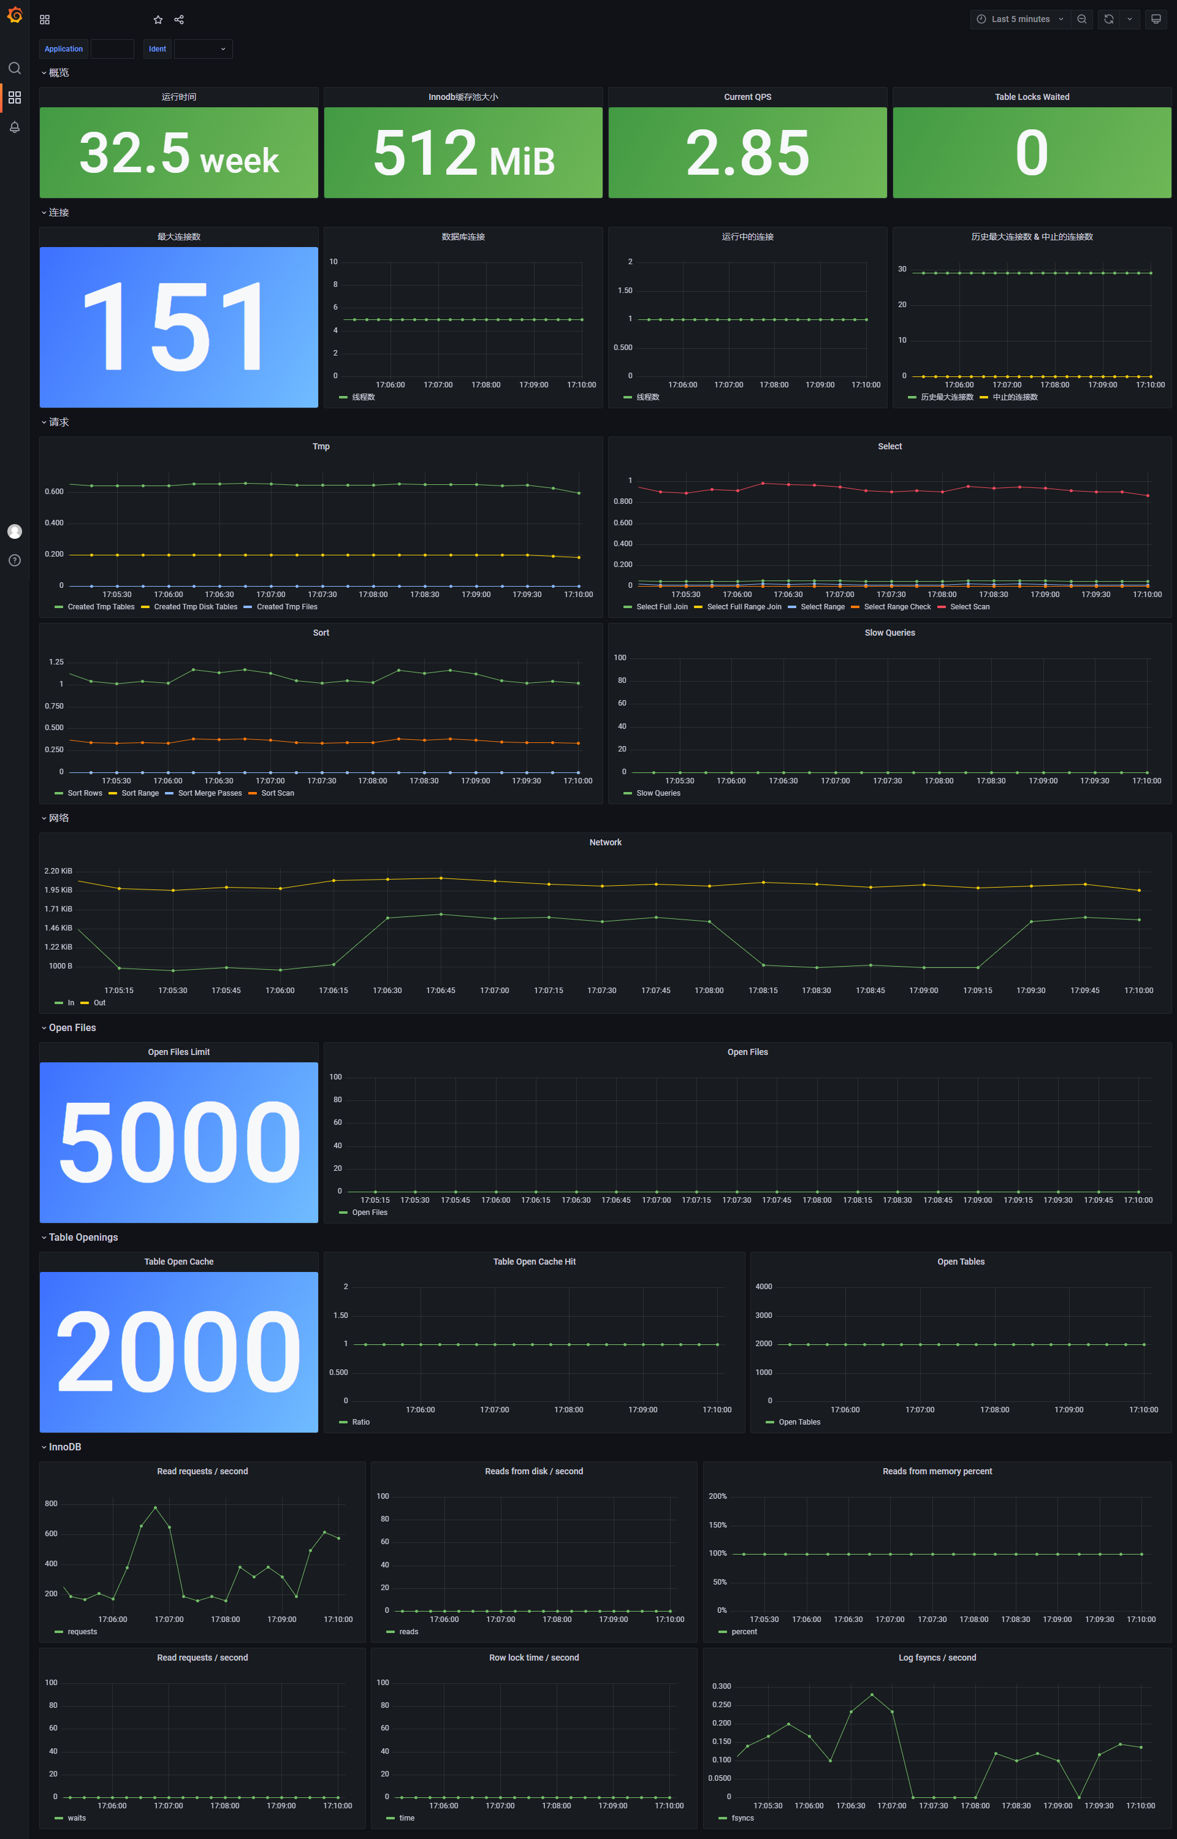Open the refresh interval dropdown arrow
This screenshot has width=1177, height=1839.
(x=1130, y=19)
